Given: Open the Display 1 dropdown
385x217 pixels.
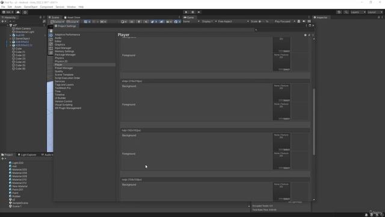Looking at the screenshot, I should click(x=209, y=22).
